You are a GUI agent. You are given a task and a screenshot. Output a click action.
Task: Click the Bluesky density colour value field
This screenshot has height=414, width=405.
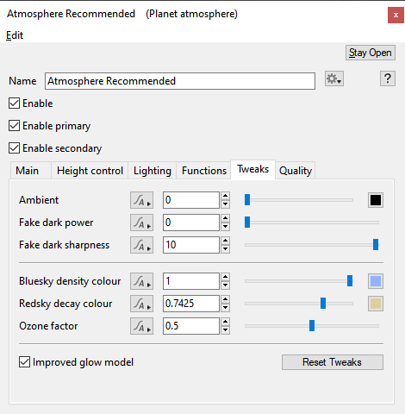pos(191,281)
